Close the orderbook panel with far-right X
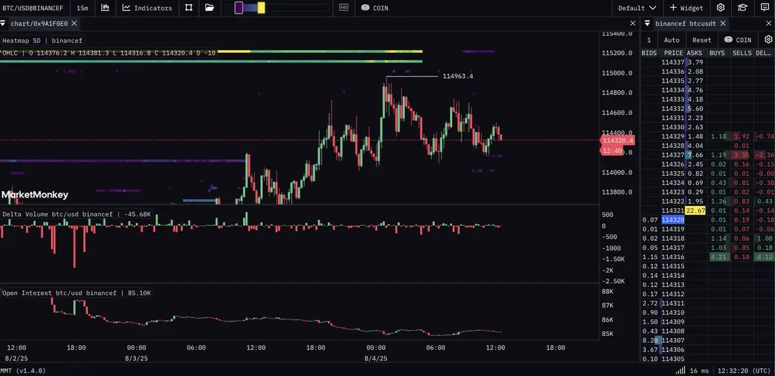Screen dimensions: 775x376 pos(769,23)
